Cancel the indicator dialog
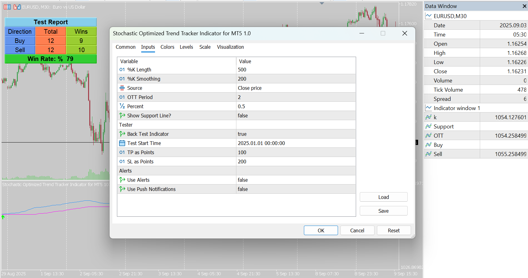Viewport: 528px width, 278px height. (x=357, y=230)
